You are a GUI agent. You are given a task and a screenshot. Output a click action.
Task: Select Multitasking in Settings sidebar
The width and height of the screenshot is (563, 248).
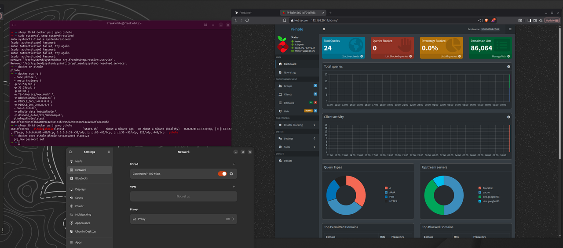[x=89, y=215]
